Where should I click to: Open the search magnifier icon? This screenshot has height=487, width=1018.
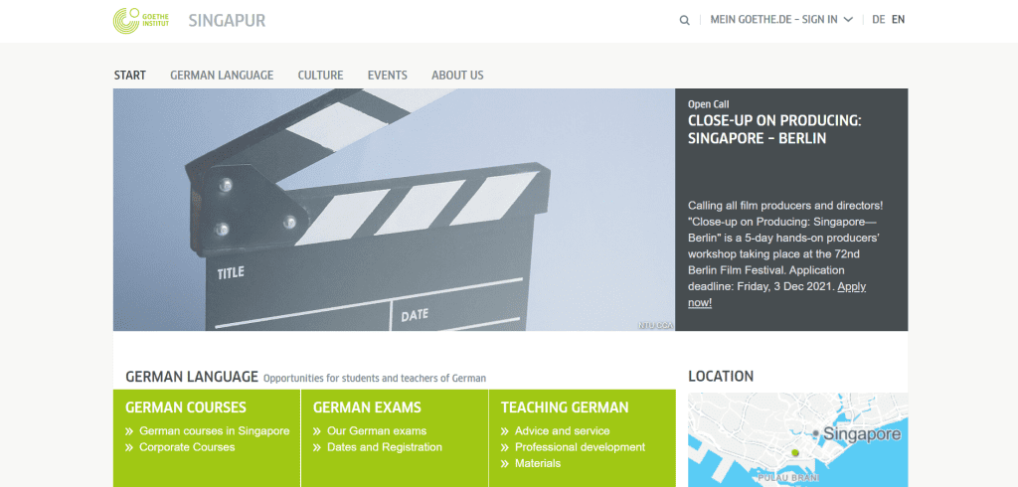pyautogui.click(x=684, y=20)
